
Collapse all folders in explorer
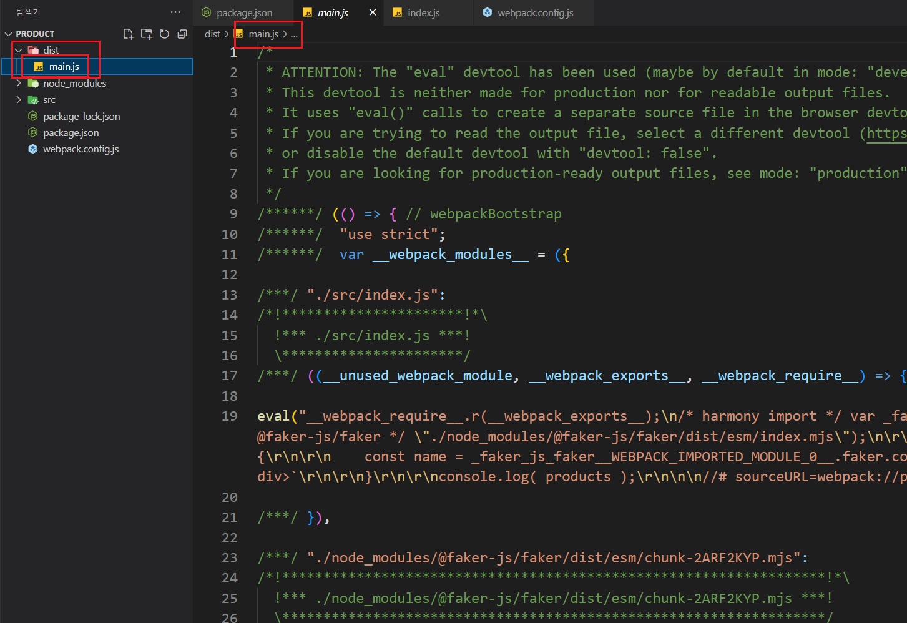[x=182, y=34]
